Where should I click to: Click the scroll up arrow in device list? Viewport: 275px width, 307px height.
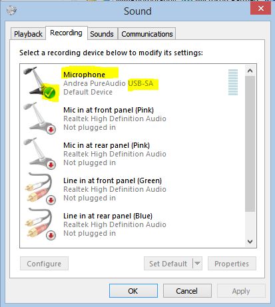(250, 71)
